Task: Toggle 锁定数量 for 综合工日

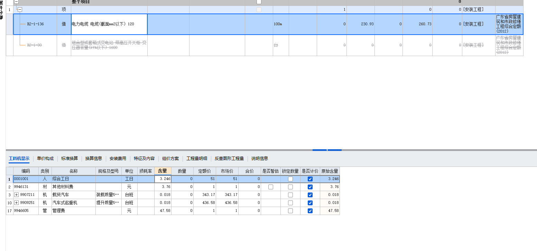Action: pos(290,179)
